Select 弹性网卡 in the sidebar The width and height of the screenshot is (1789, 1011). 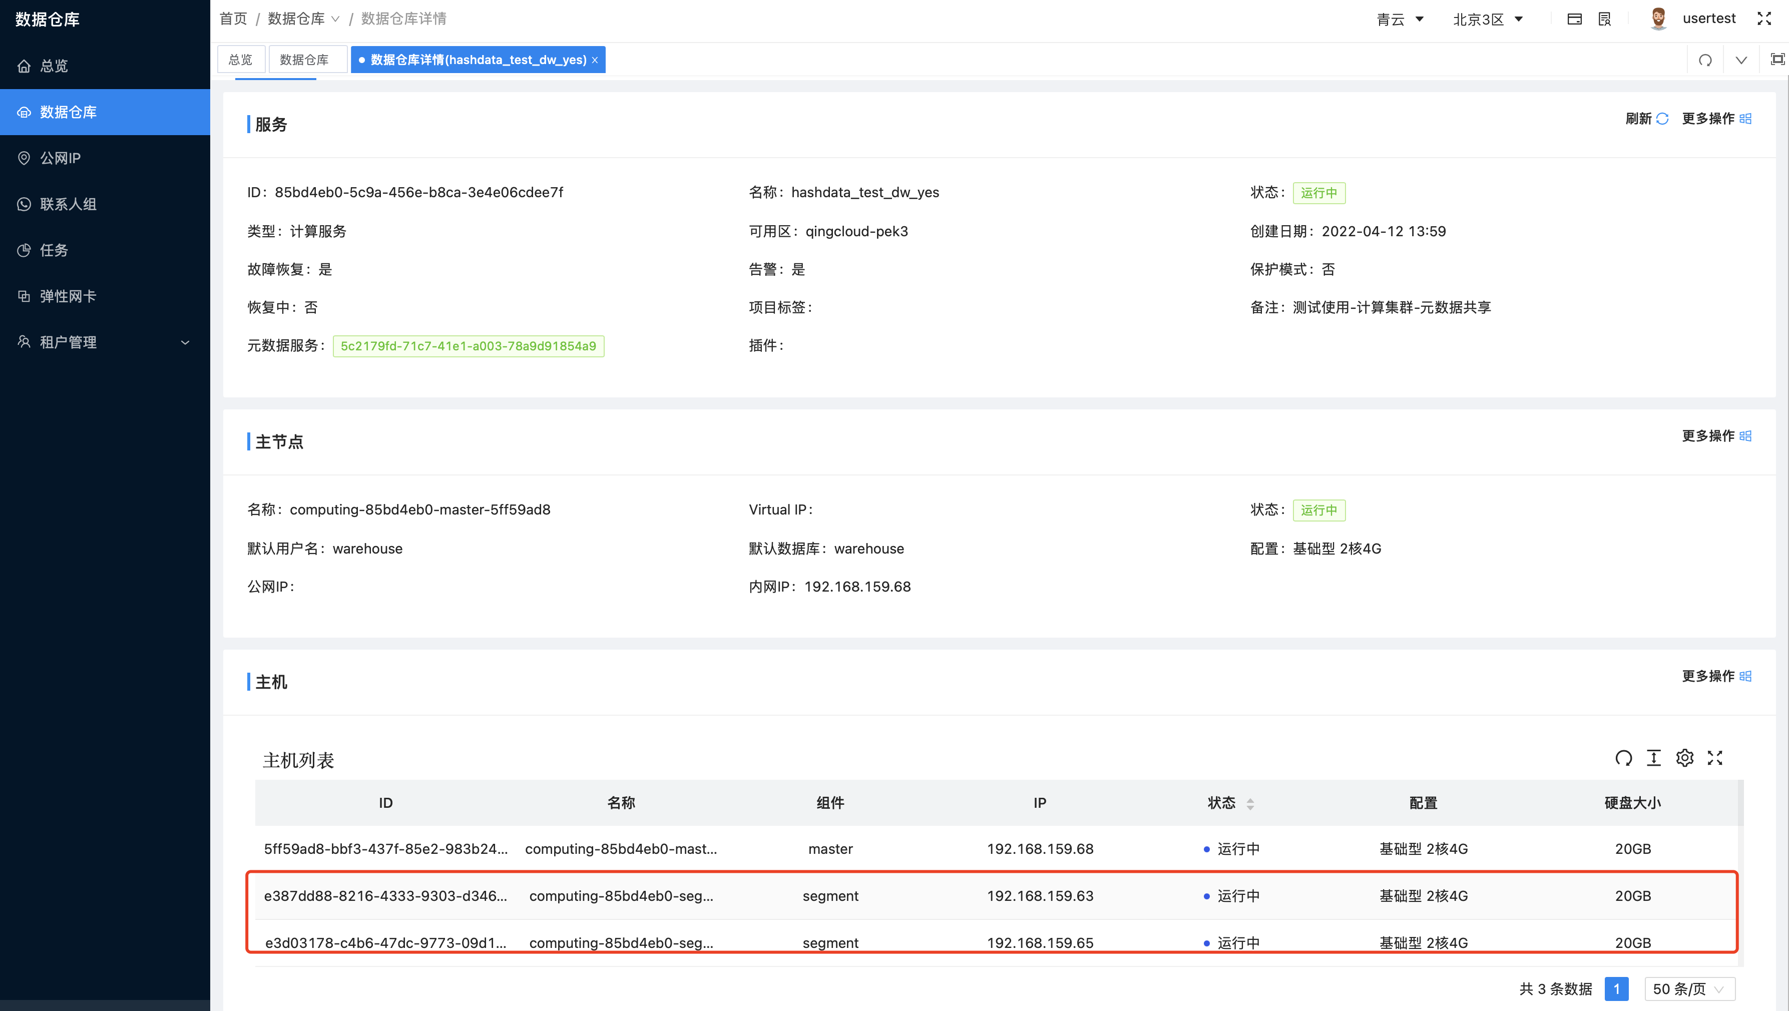pyautogui.click(x=68, y=296)
